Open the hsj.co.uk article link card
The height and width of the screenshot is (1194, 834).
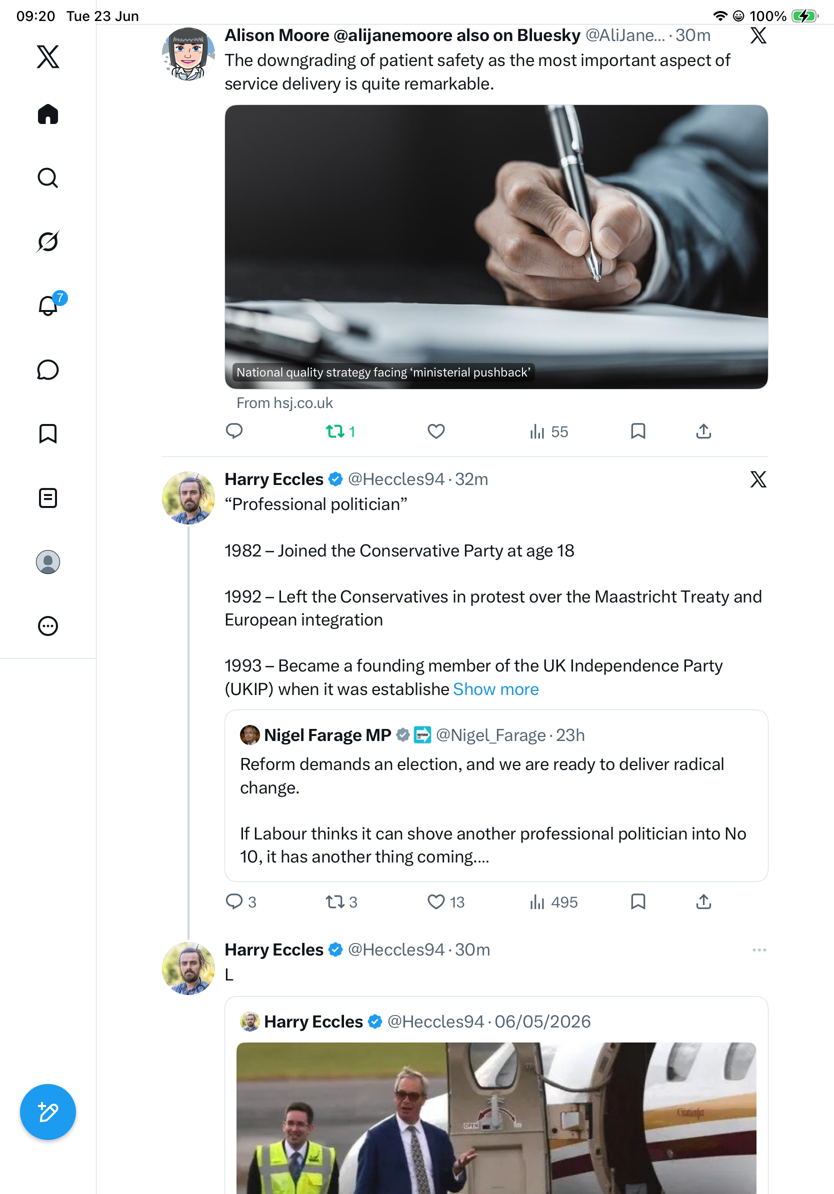tap(496, 247)
